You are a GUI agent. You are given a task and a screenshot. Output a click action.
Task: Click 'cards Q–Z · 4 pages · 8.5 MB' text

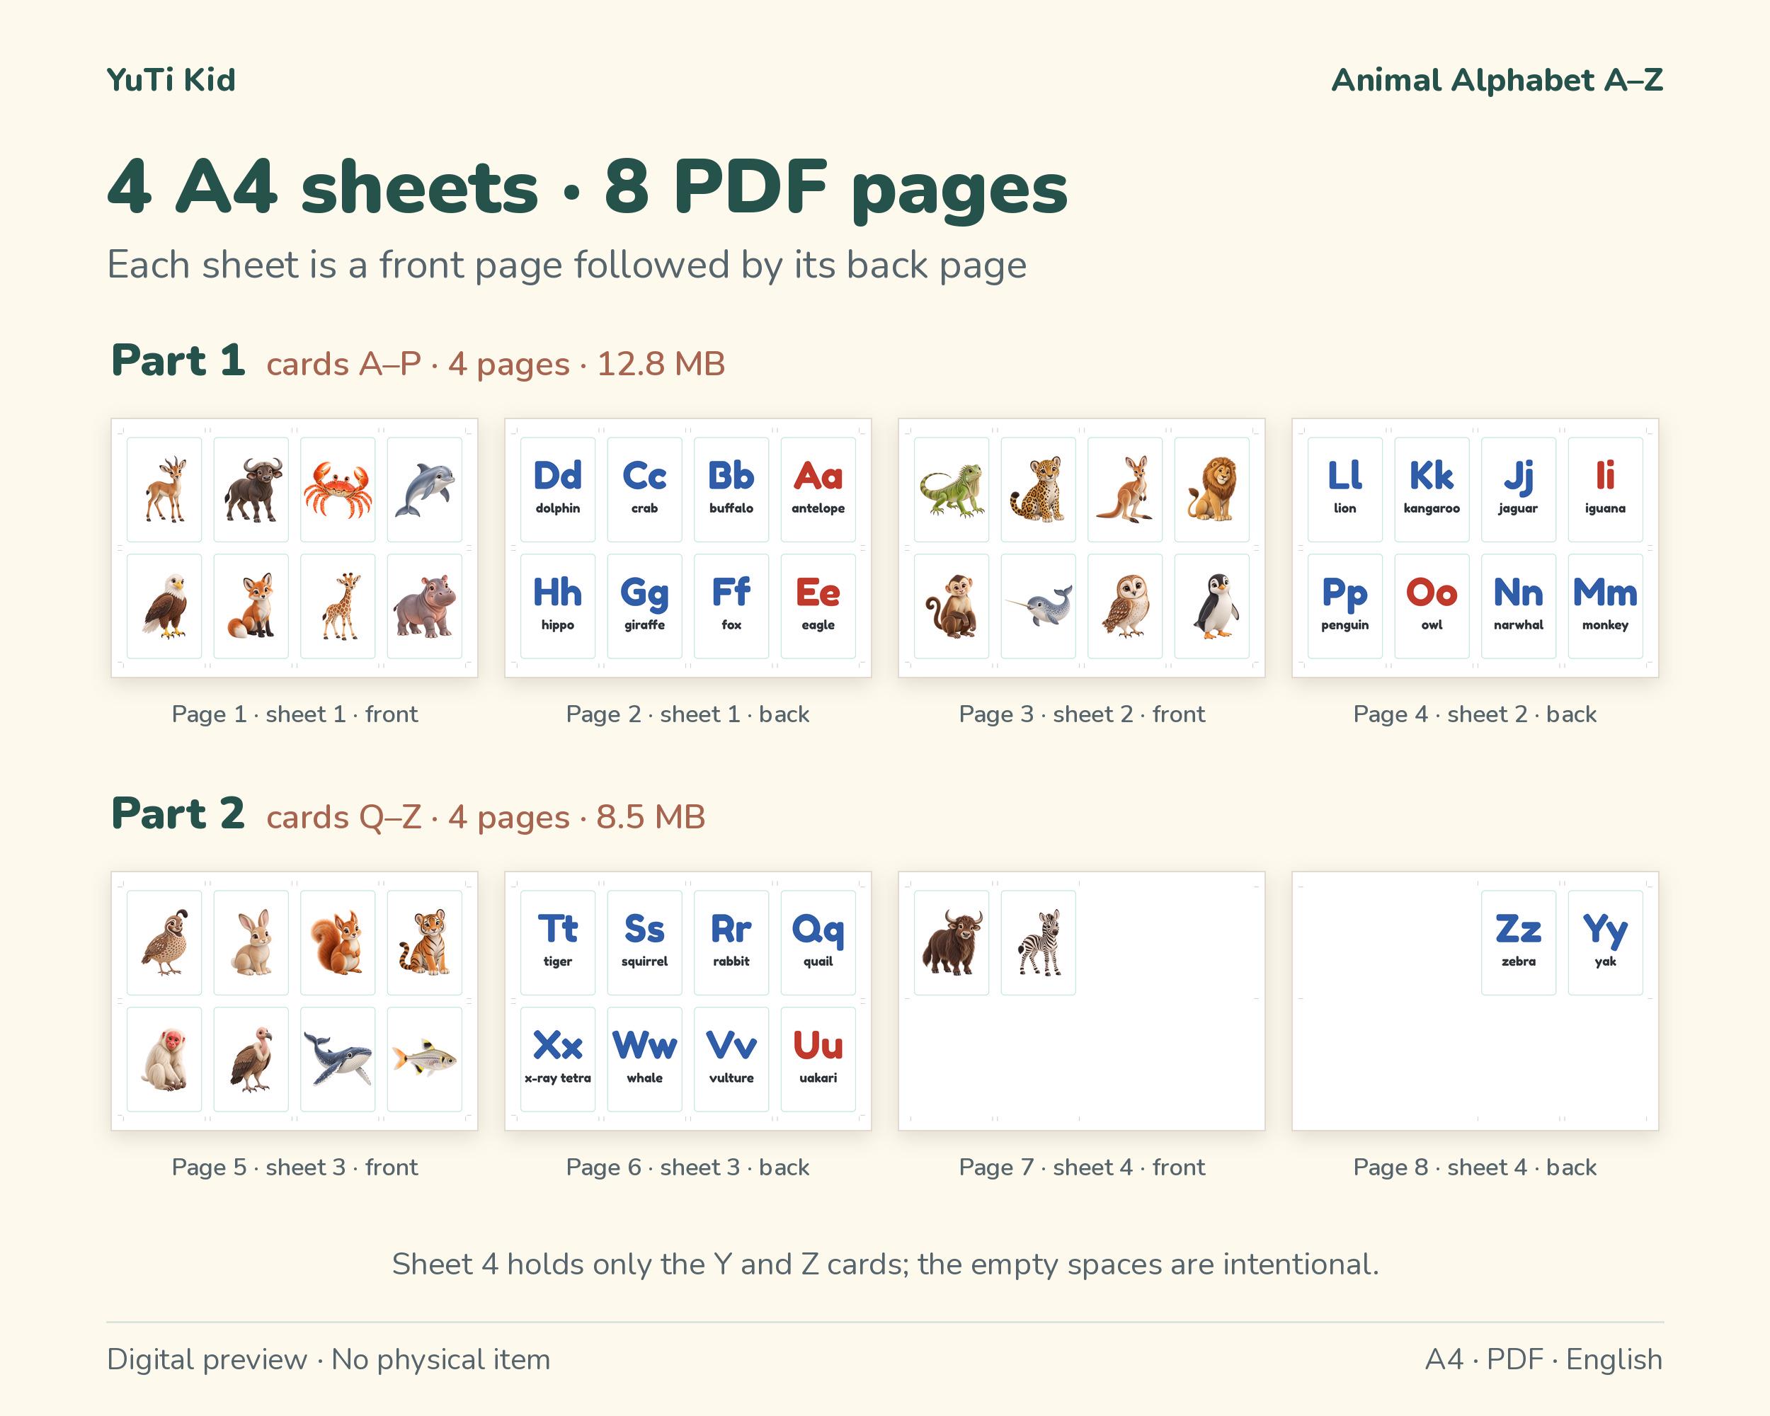(x=486, y=817)
